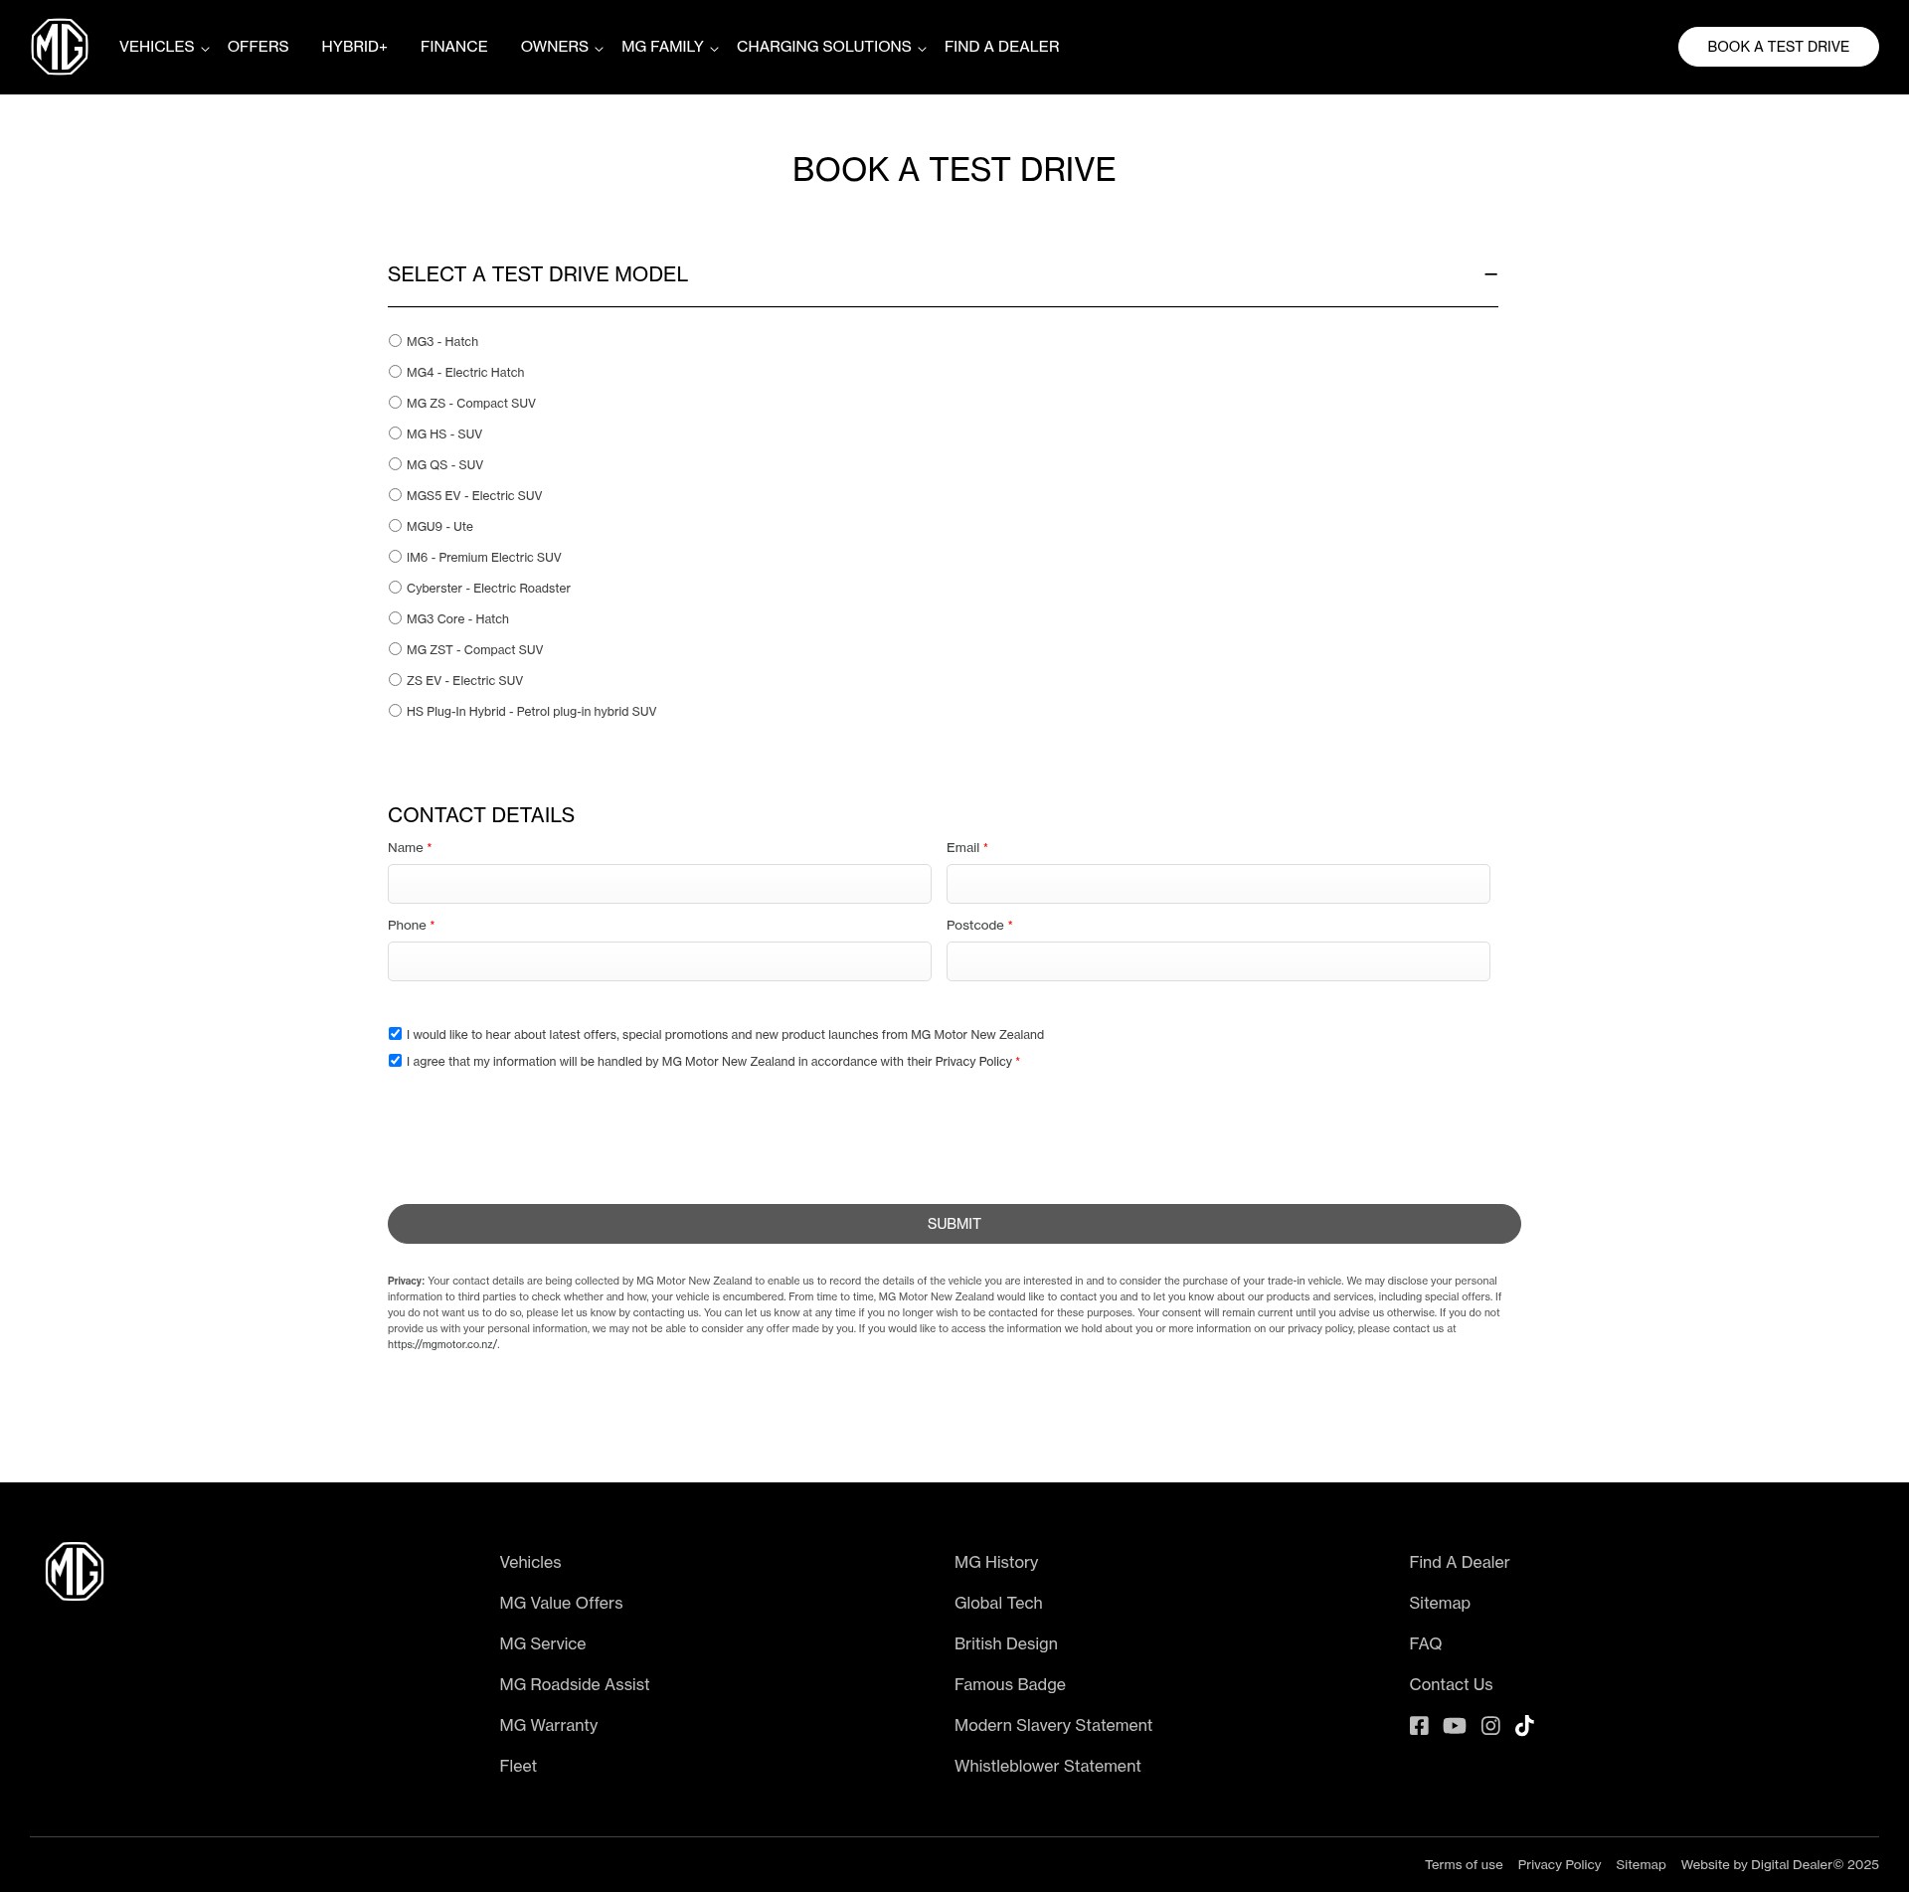Select MG3 - Hatch radio option
The image size is (1909, 1892).
[x=395, y=341]
